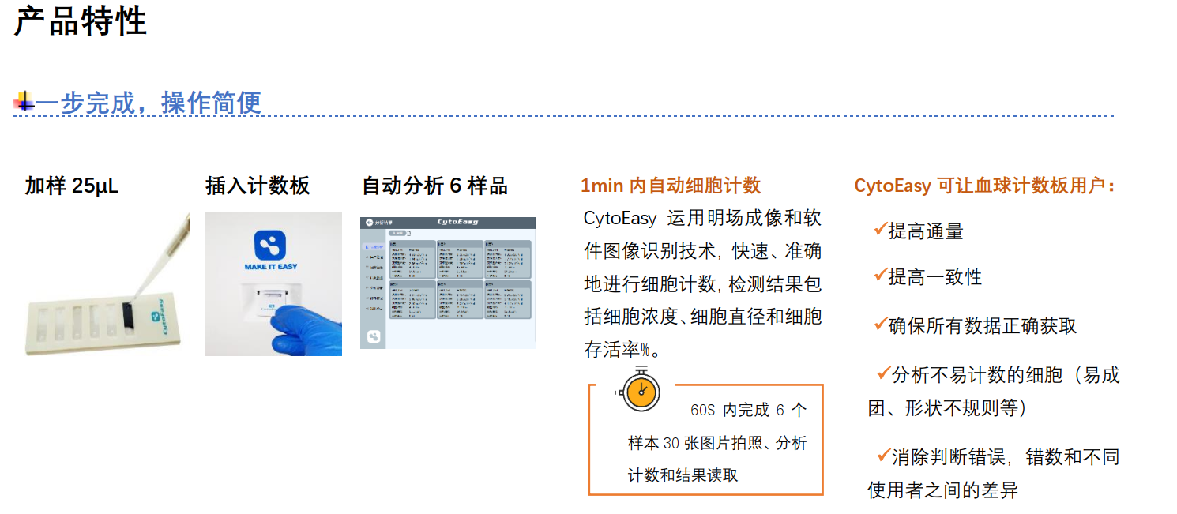Click the 团、形状不规则等 text line
The height and width of the screenshot is (514, 1177).
[946, 408]
